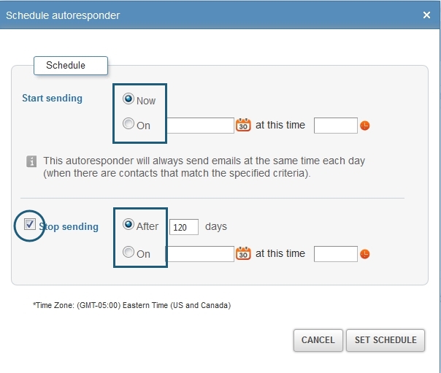Click the Start sending time field
The image size is (441, 373).
(x=335, y=126)
